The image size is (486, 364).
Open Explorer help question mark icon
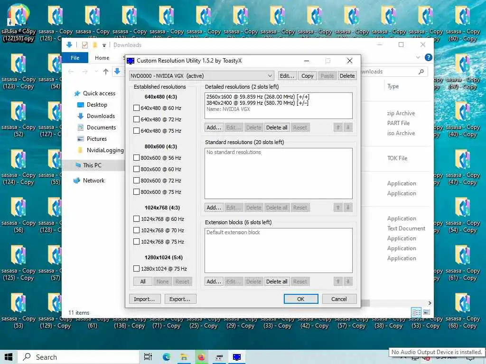point(429,57)
